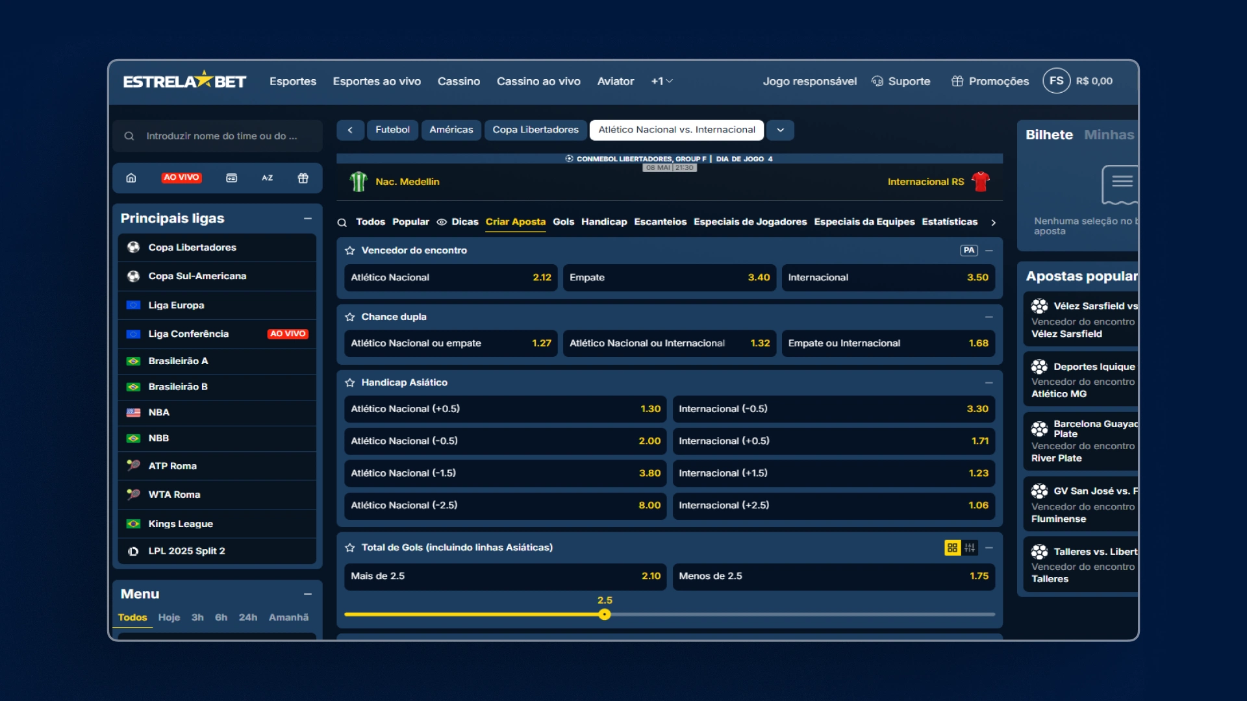Click the LPL 2025 Split 2 esports icon
The image size is (1247, 701).
coord(134,551)
